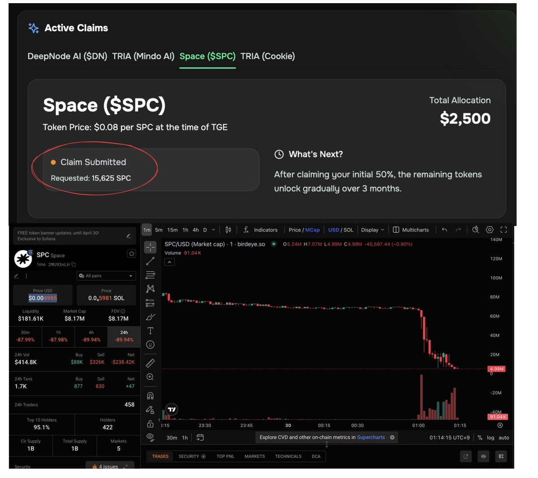
Task: Select the pattern drawing tool
Action: click(150, 289)
